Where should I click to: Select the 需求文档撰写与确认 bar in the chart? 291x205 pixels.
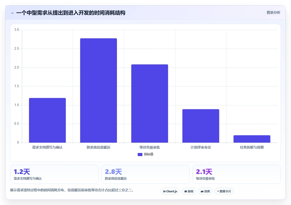tap(47, 120)
